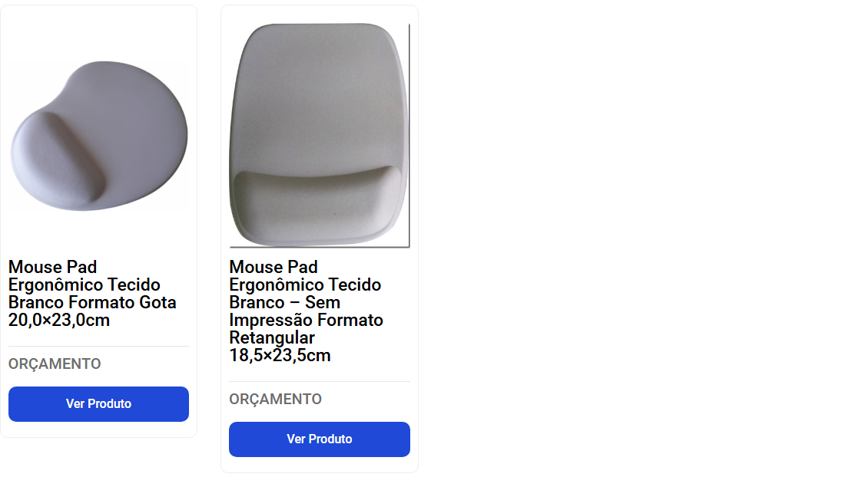862x477 pixels.
Task: Click the 18,5×23,5cm dimension text
Action: point(280,356)
